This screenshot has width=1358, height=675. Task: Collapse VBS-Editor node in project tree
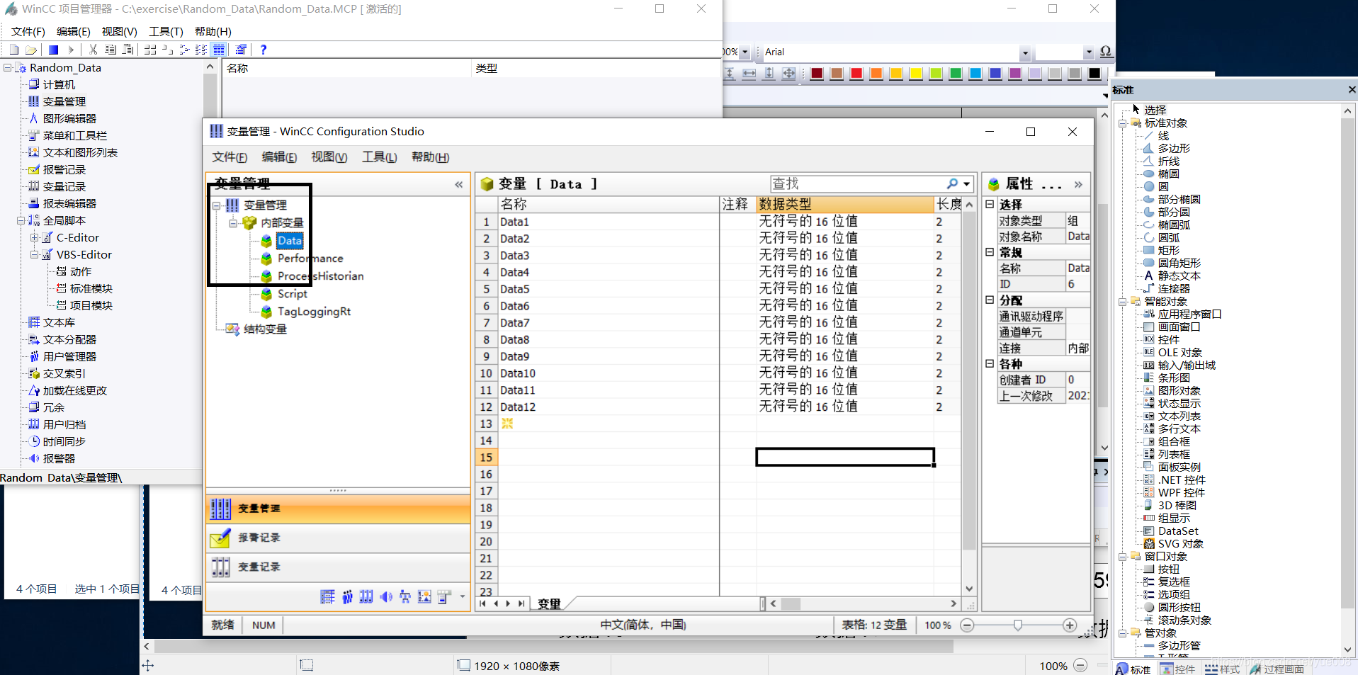(x=34, y=255)
